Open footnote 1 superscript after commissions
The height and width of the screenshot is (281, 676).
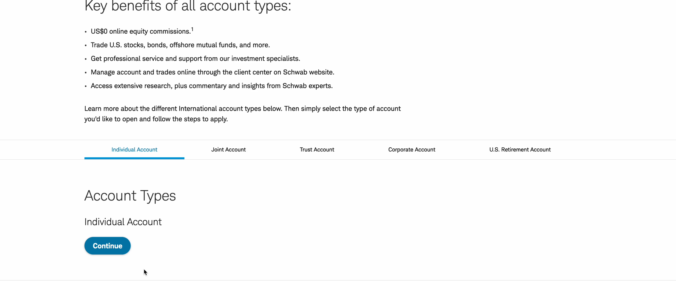(192, 29)
